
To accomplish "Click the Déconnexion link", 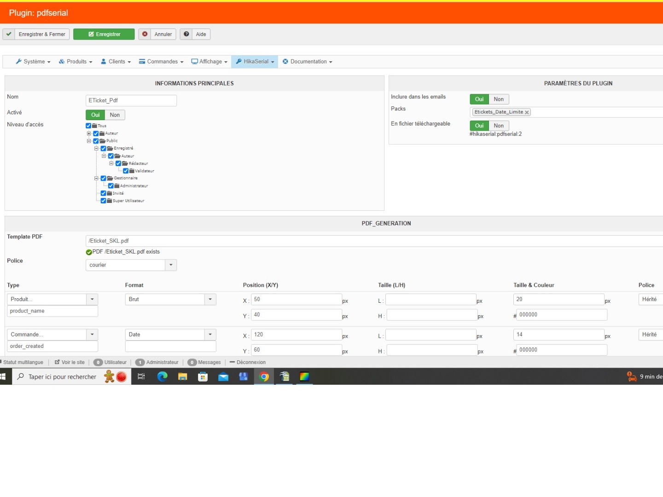I will 248,363.
